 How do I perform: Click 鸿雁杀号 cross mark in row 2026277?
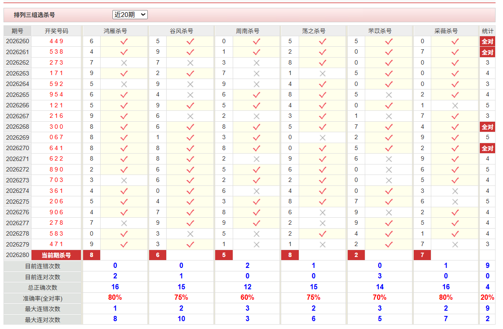[124, 223]
